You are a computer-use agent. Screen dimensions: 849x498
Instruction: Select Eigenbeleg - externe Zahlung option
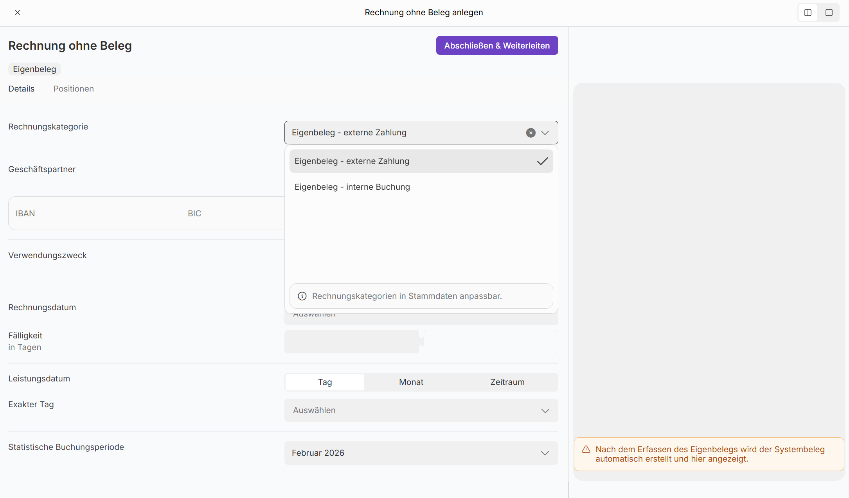coord(352,161)
